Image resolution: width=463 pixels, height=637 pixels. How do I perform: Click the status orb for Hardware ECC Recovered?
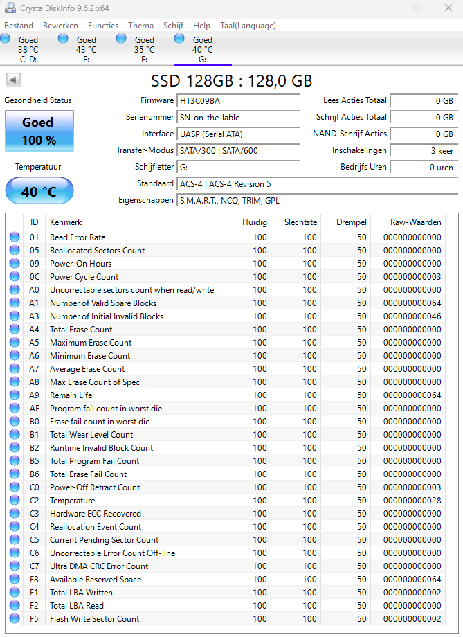click(15, 513)
